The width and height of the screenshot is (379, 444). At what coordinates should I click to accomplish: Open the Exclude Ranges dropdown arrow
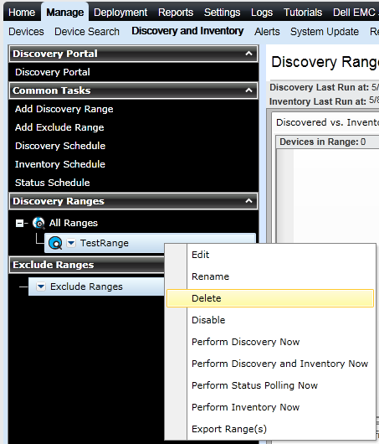tap(41, 287)
